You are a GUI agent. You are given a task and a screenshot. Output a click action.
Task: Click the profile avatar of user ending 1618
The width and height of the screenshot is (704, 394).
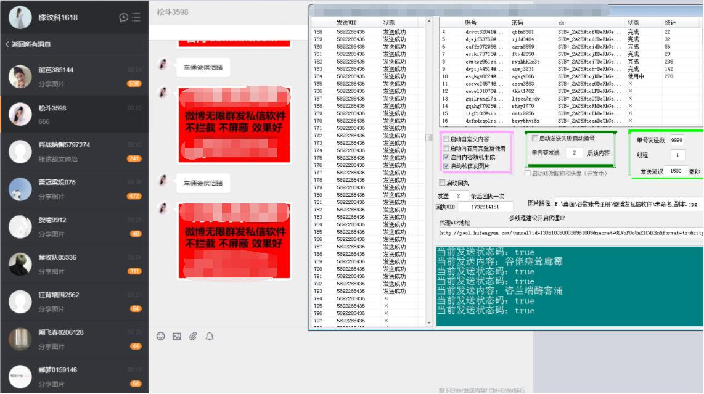[x=20, y=17]
